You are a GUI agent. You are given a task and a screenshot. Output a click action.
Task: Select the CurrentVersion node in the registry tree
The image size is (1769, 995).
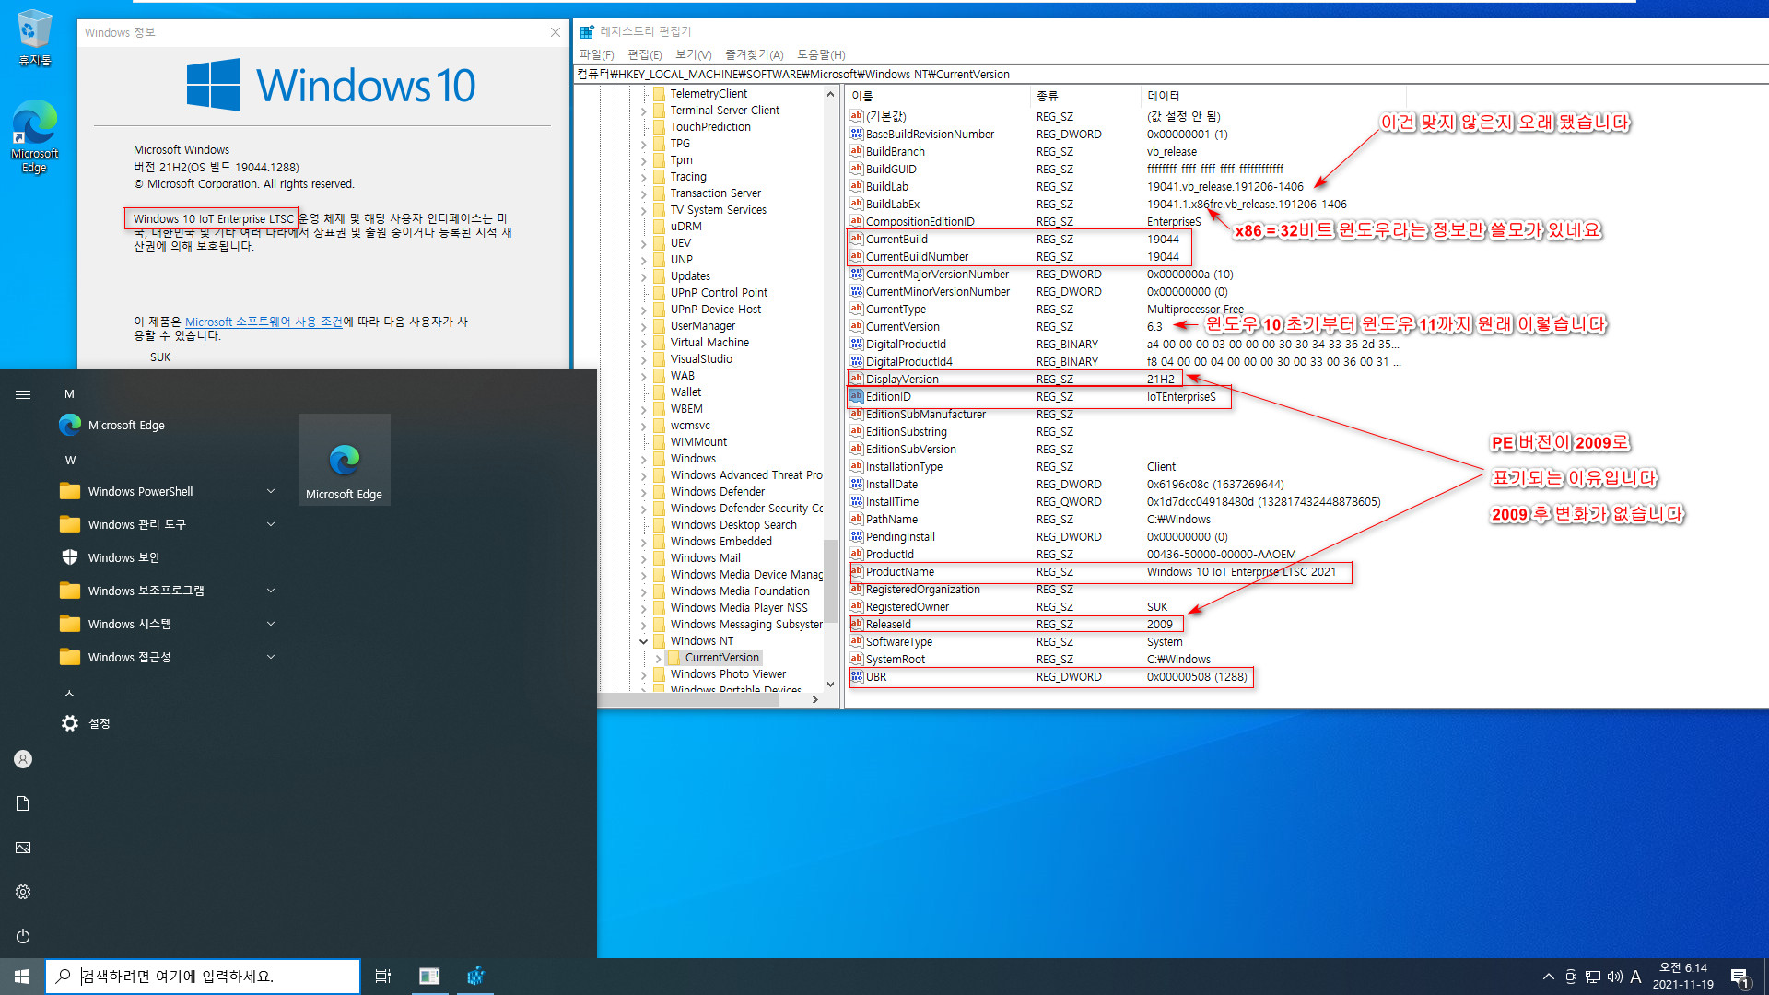[721, 657]
